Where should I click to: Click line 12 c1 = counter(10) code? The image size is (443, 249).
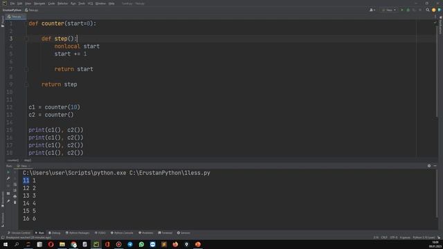54,107
